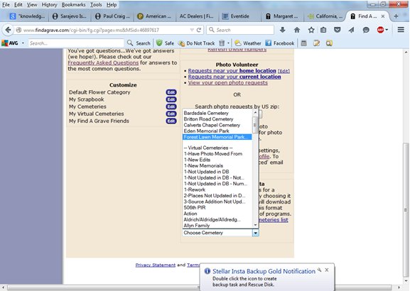
Task: Open downloads arrow icon in toolbar
Action: [283, 30]
